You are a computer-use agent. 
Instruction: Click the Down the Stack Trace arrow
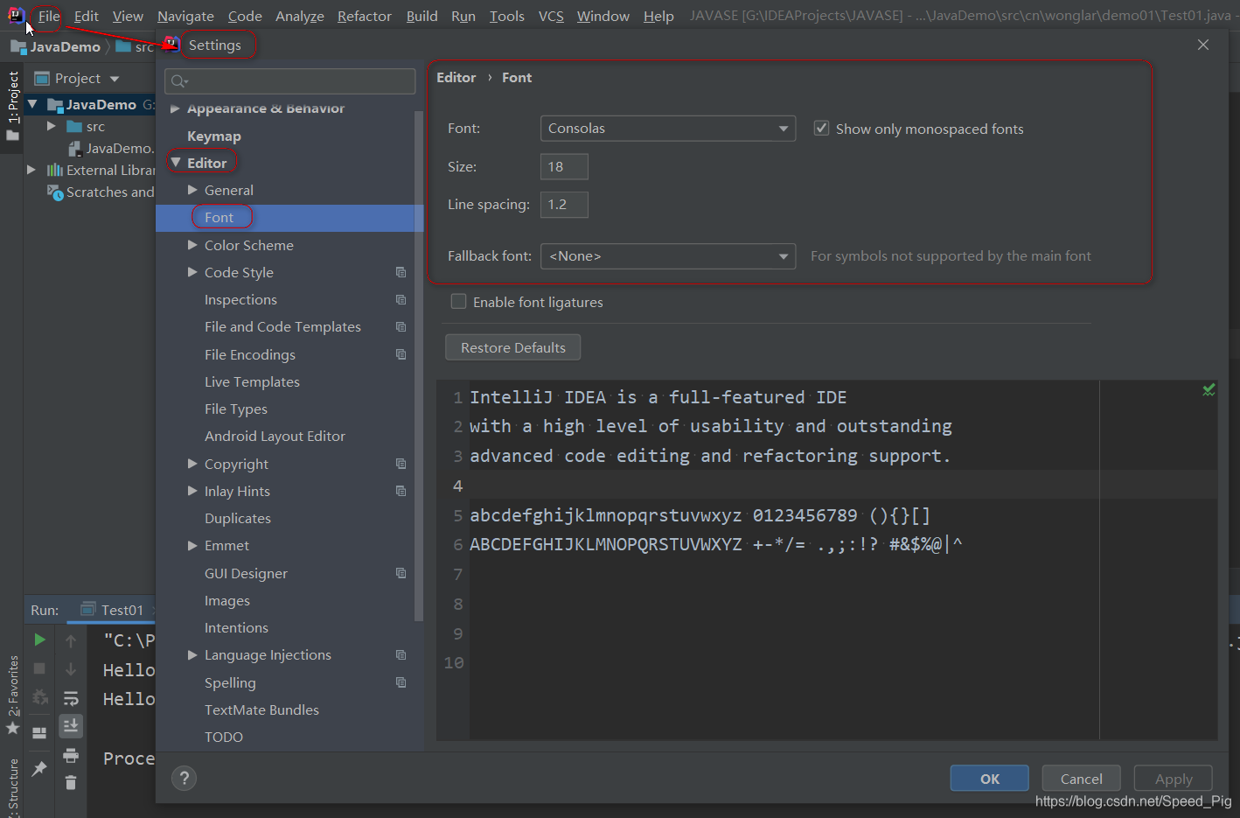coord(71,669)
